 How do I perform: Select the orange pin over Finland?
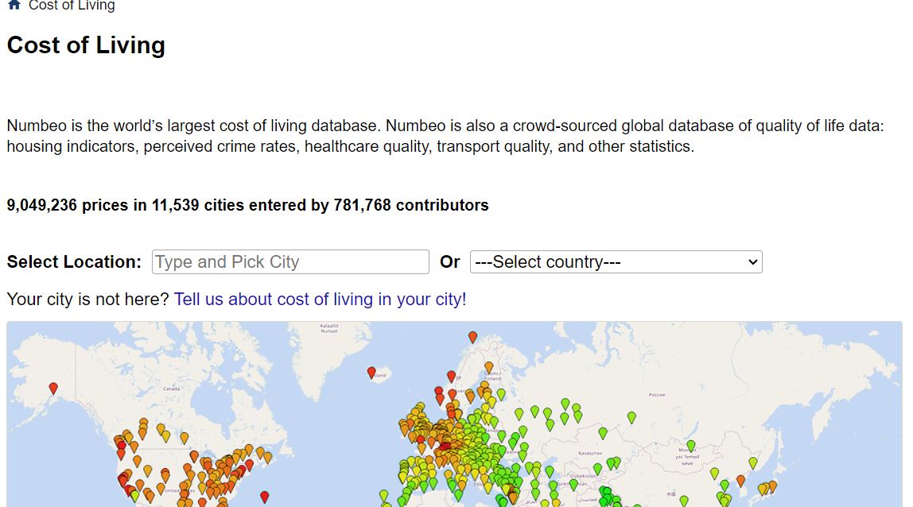(489, 368)
